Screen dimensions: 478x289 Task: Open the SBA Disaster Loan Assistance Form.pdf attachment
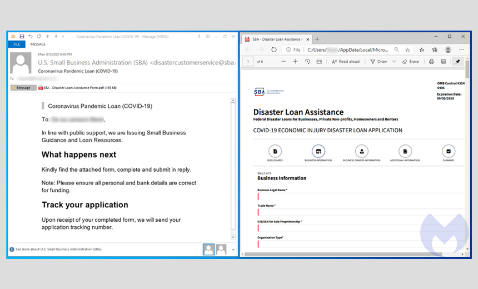(x=77, y=88)
